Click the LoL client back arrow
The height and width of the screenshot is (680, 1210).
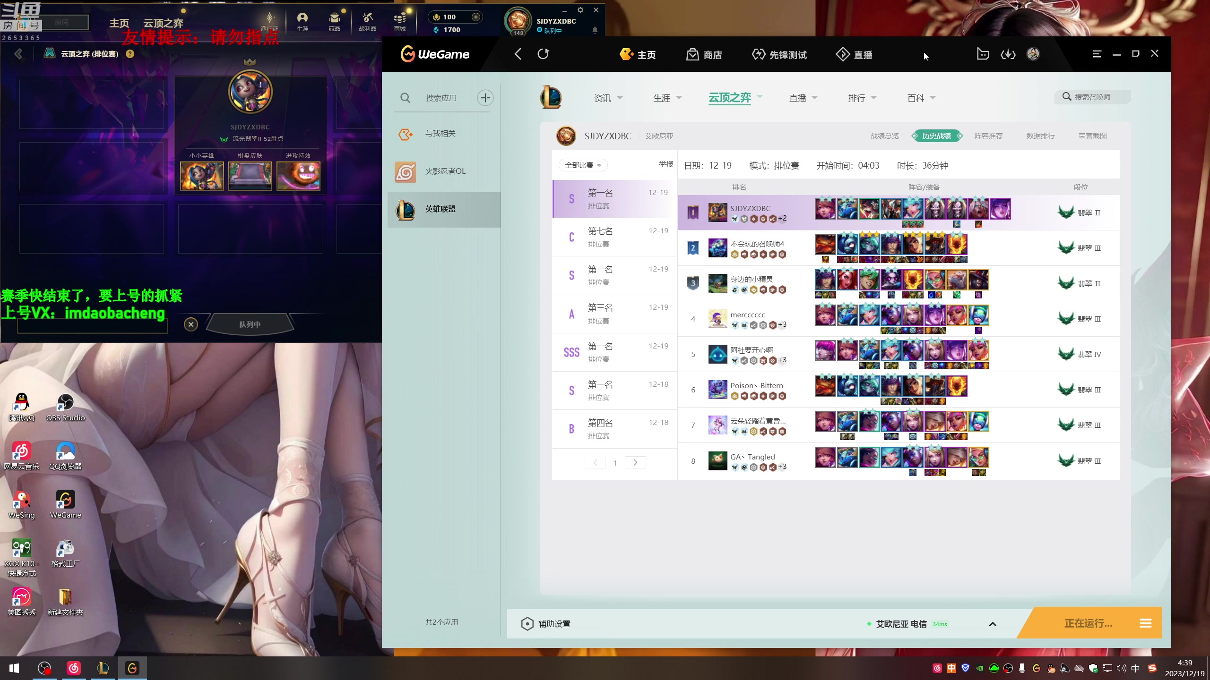18,54
